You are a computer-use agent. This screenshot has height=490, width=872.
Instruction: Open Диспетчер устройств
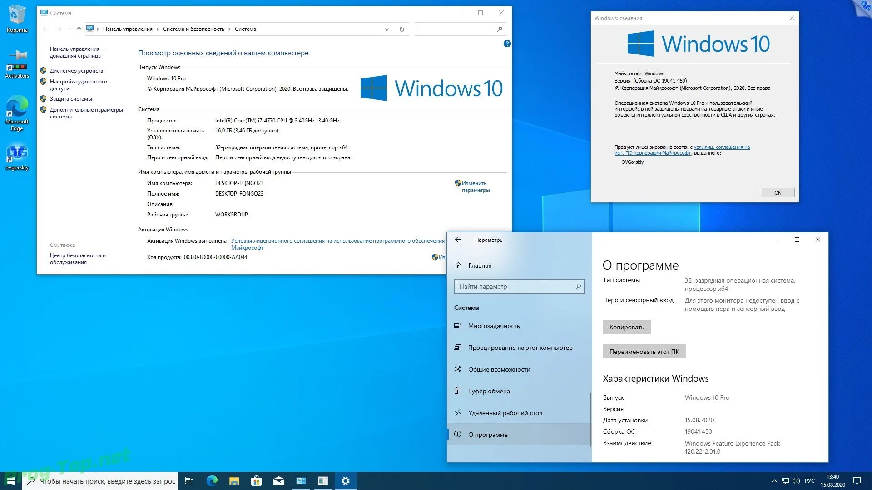[76, 71]
